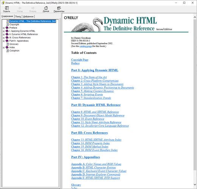Select Dynamic HTML - The Definitive Reference tree item

(33, 21)
